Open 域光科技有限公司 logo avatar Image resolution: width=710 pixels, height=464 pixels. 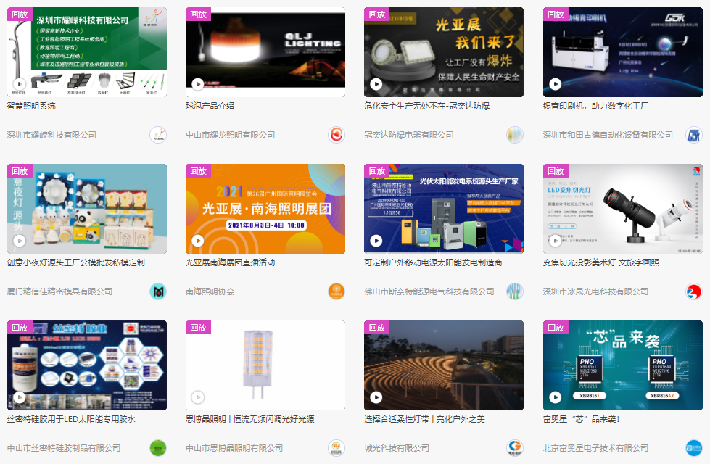coord(515,448)
